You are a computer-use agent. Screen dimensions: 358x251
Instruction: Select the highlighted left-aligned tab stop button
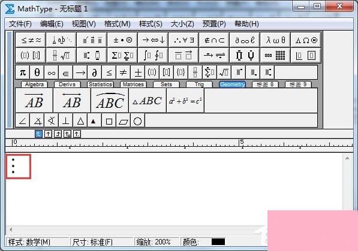38,134
